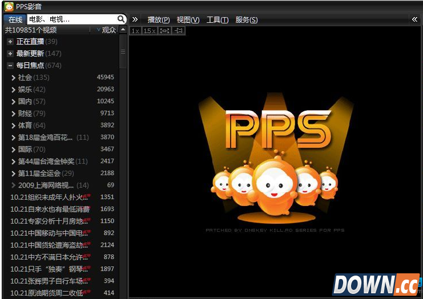
Task: Click the pin-on-top icon in video toolbar
Action: coord(179,31)
